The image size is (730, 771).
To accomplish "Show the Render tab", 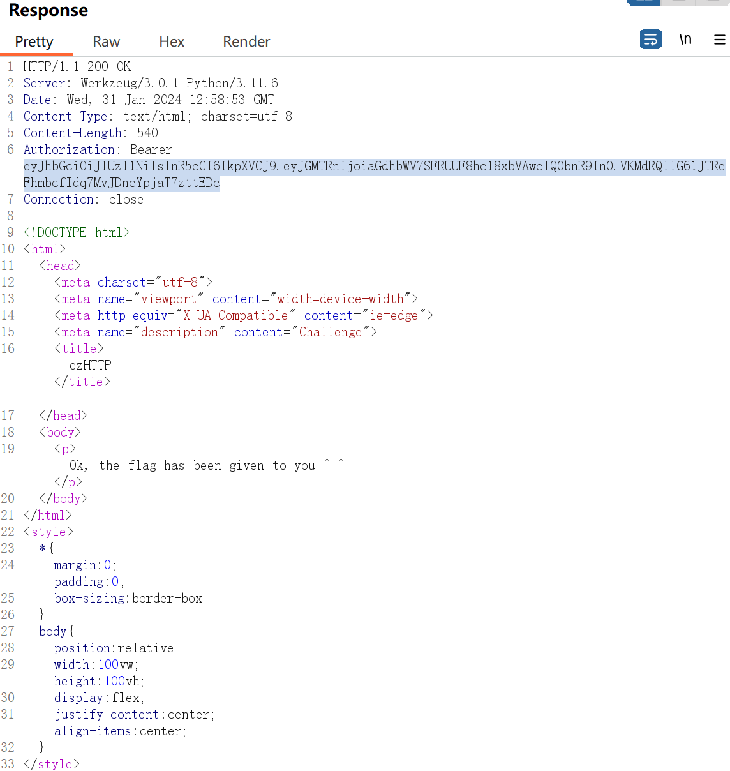I will (x=246, y=42).
